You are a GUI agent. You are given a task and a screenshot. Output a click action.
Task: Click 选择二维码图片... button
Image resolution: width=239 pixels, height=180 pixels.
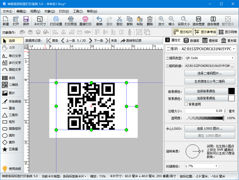click(x=210, y=73)
